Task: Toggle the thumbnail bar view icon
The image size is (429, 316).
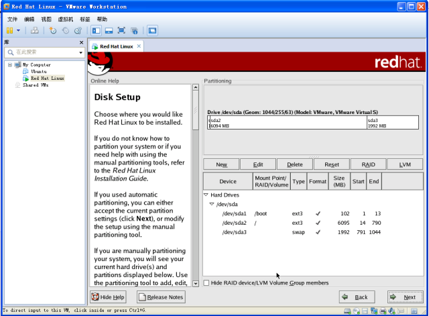Action: 109,30
